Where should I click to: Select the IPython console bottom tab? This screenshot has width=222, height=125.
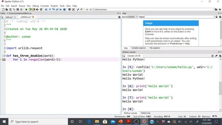pyautogui.click(x=130, y=113)
